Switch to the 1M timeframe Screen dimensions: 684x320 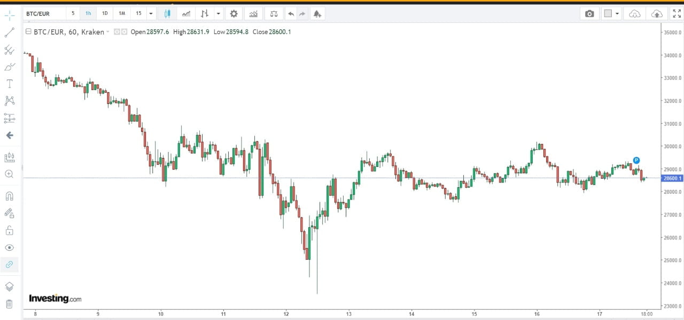[122, 13]
